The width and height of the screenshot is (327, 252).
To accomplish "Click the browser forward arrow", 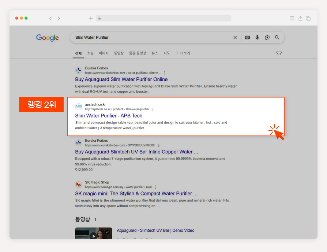I will click(59, 18).
